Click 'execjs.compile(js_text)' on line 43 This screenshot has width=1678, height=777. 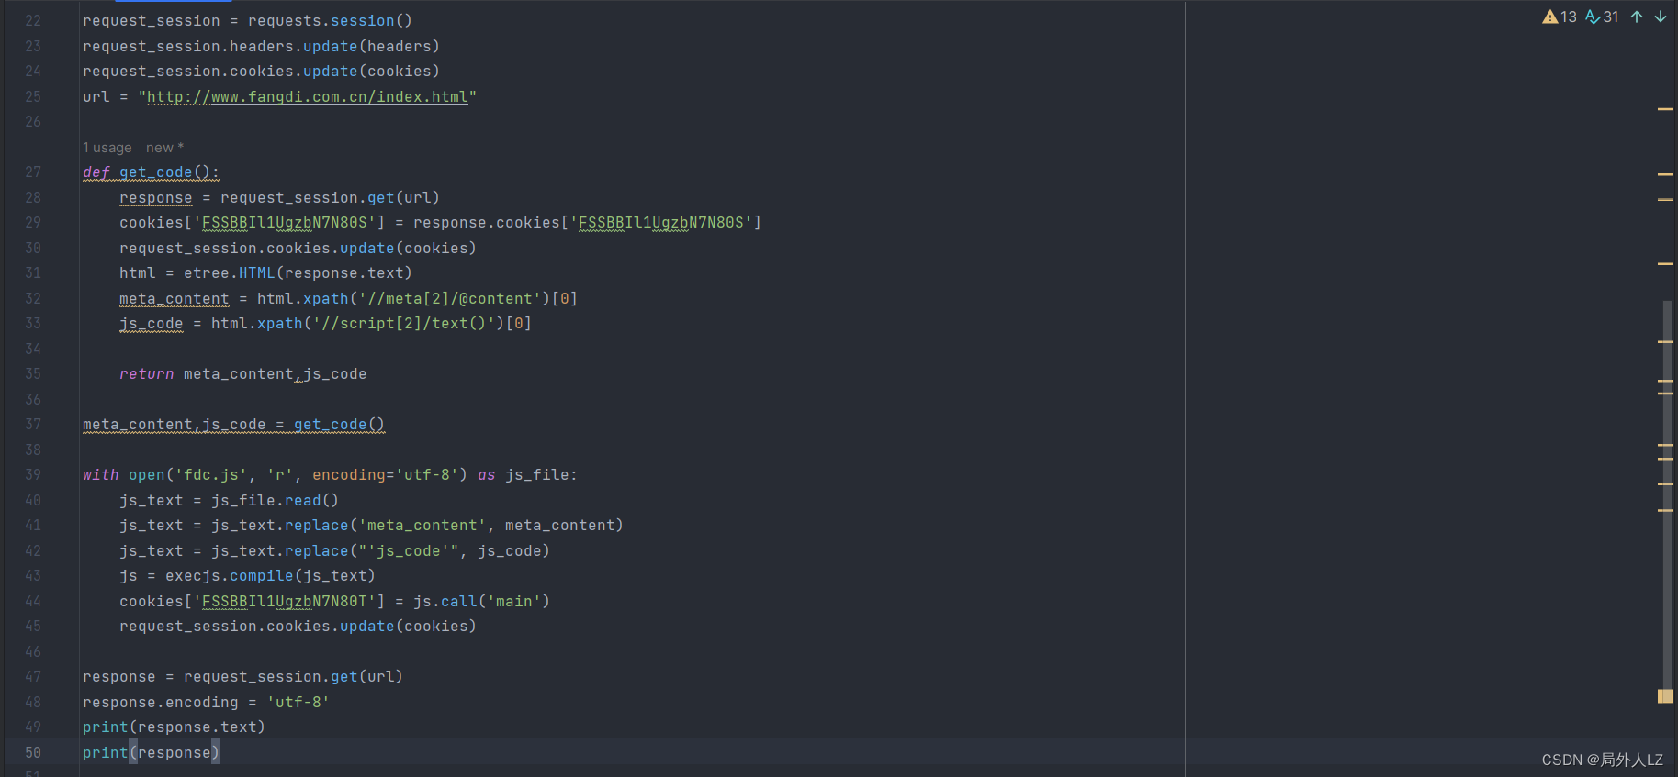pos(270,576)
